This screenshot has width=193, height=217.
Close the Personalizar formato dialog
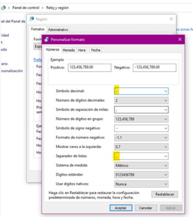[180, 40]
